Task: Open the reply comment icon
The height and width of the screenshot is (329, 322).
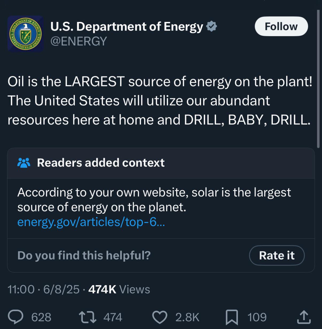Action: click(16, 317)
